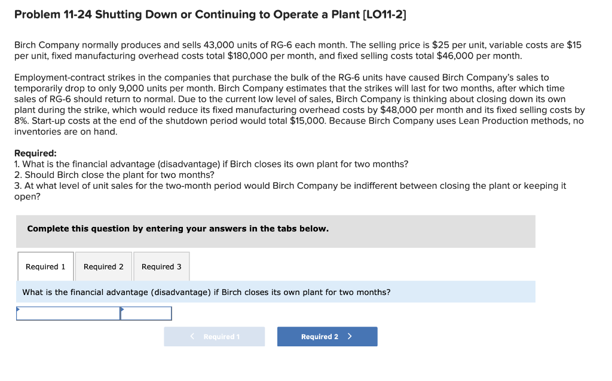Click the active Required 1 tab label

point(45,266)
